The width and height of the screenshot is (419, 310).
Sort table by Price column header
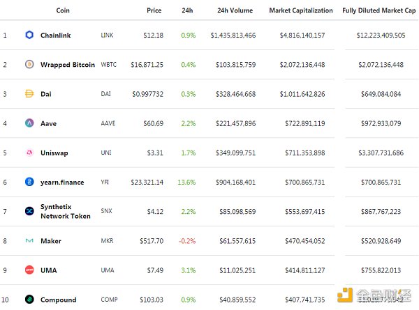pyautogui.click(x=154, y=11)
